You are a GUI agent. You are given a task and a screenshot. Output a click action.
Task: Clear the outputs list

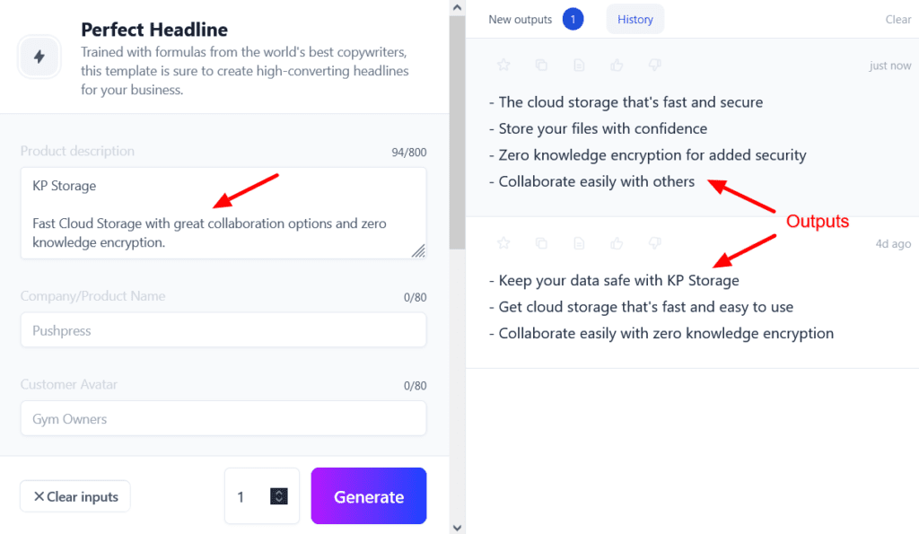(897, 20)
